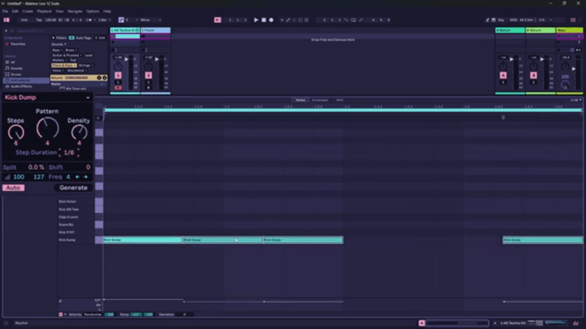The height and width of the screenshot is (329, 586).
Task: Enable the metronome in the transport bar
Action: point(87,19)
